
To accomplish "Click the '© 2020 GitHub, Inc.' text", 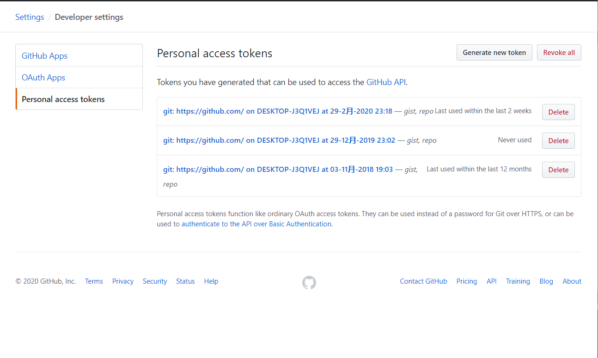I will click(x=46, y=281).
